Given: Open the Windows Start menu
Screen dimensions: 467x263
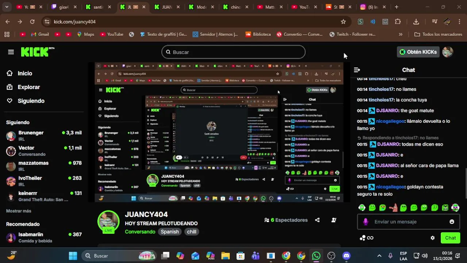Looking at the screenshot, I should (73, 256).
